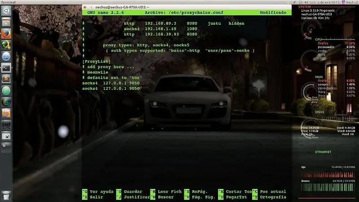Open the globe with yellow magnifier dock app
This screenshot has width=359, height=202.
pyautogui.click(x=6, y=45)
